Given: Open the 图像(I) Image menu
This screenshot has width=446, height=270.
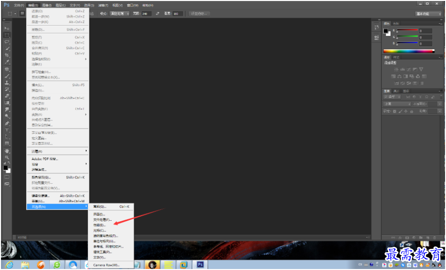Looking at the screenshot, I should click(47, 5).
